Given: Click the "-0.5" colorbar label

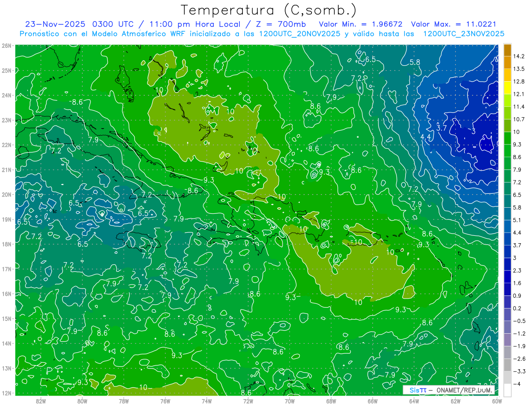Looking at the screenshot, I should click(x=519, y=321).
